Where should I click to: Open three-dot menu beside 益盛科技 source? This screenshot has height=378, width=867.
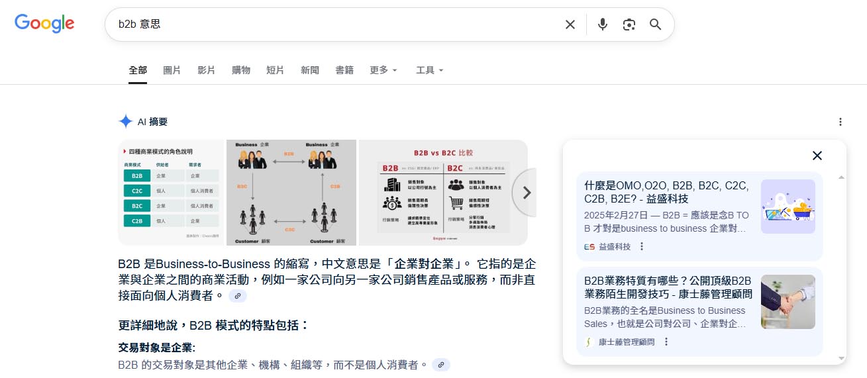[641, 247]
